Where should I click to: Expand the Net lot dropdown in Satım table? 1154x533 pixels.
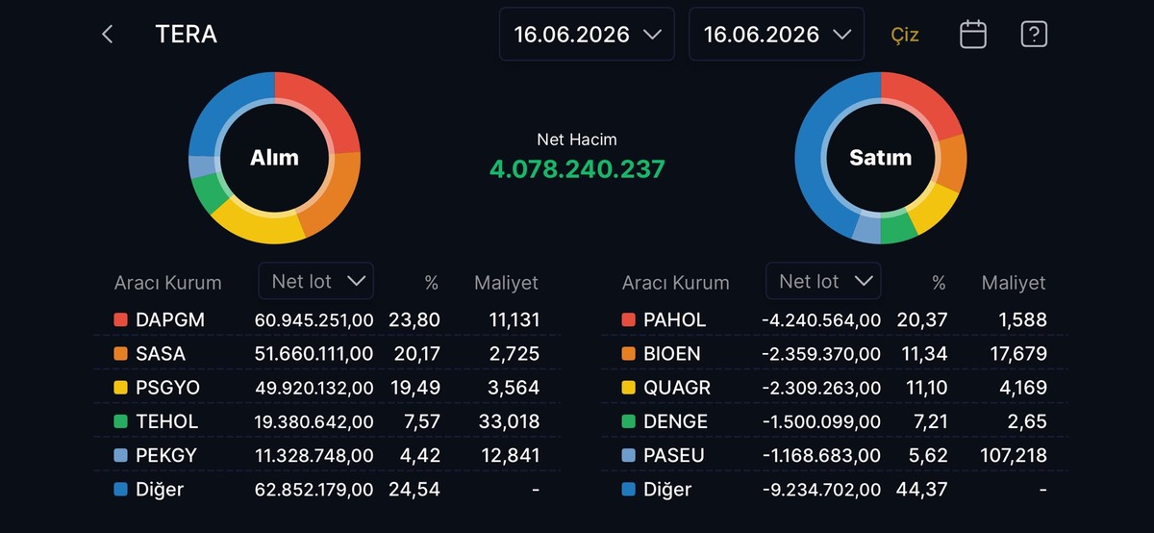click(x=823, y=281)
